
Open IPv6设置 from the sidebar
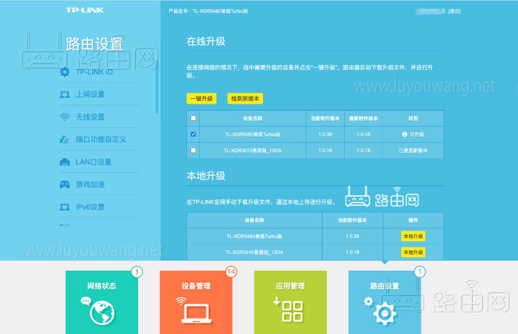coord(91,207)
